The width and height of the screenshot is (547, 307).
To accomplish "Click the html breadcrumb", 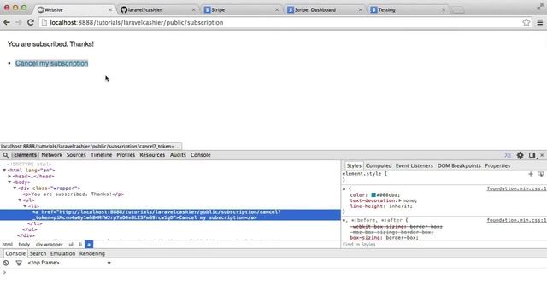I will coord(8,245).
